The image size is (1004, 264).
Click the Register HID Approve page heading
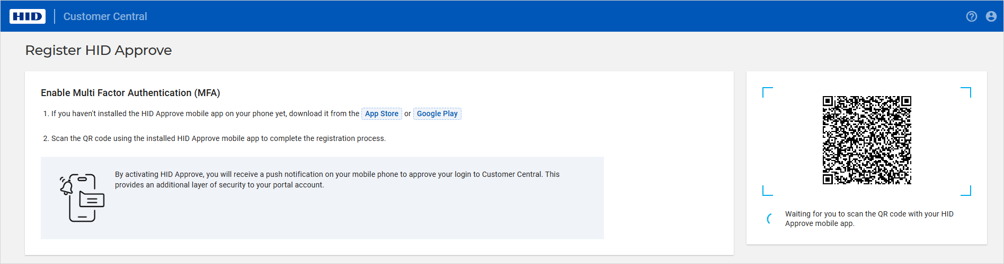coord(99,50)
